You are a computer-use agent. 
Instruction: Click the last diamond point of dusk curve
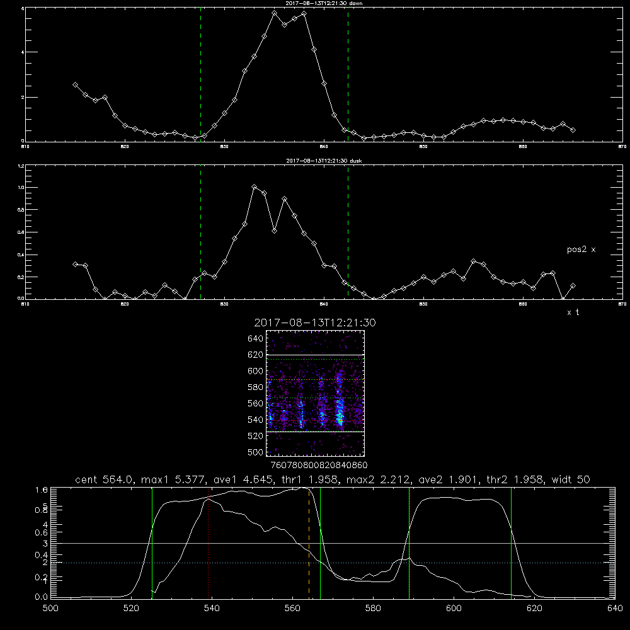click(573, 285)
